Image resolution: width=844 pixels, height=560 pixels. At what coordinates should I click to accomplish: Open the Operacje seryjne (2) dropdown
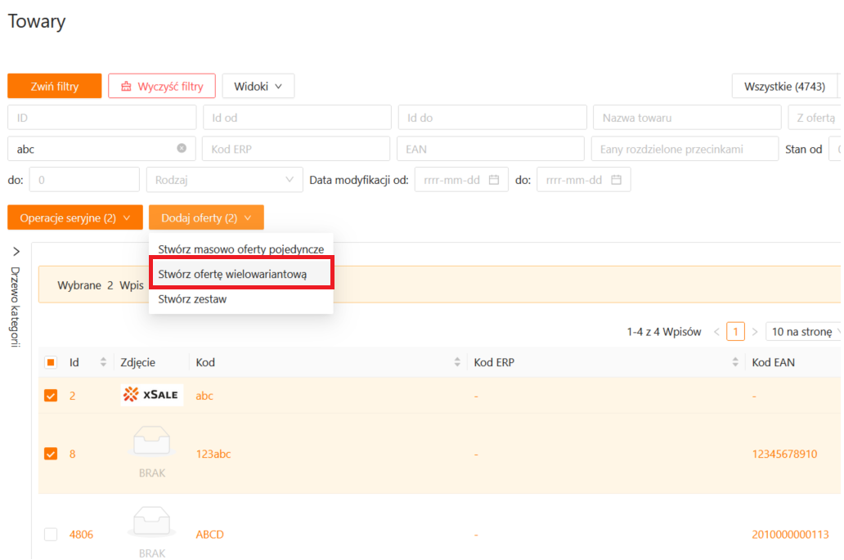point(75,217)
